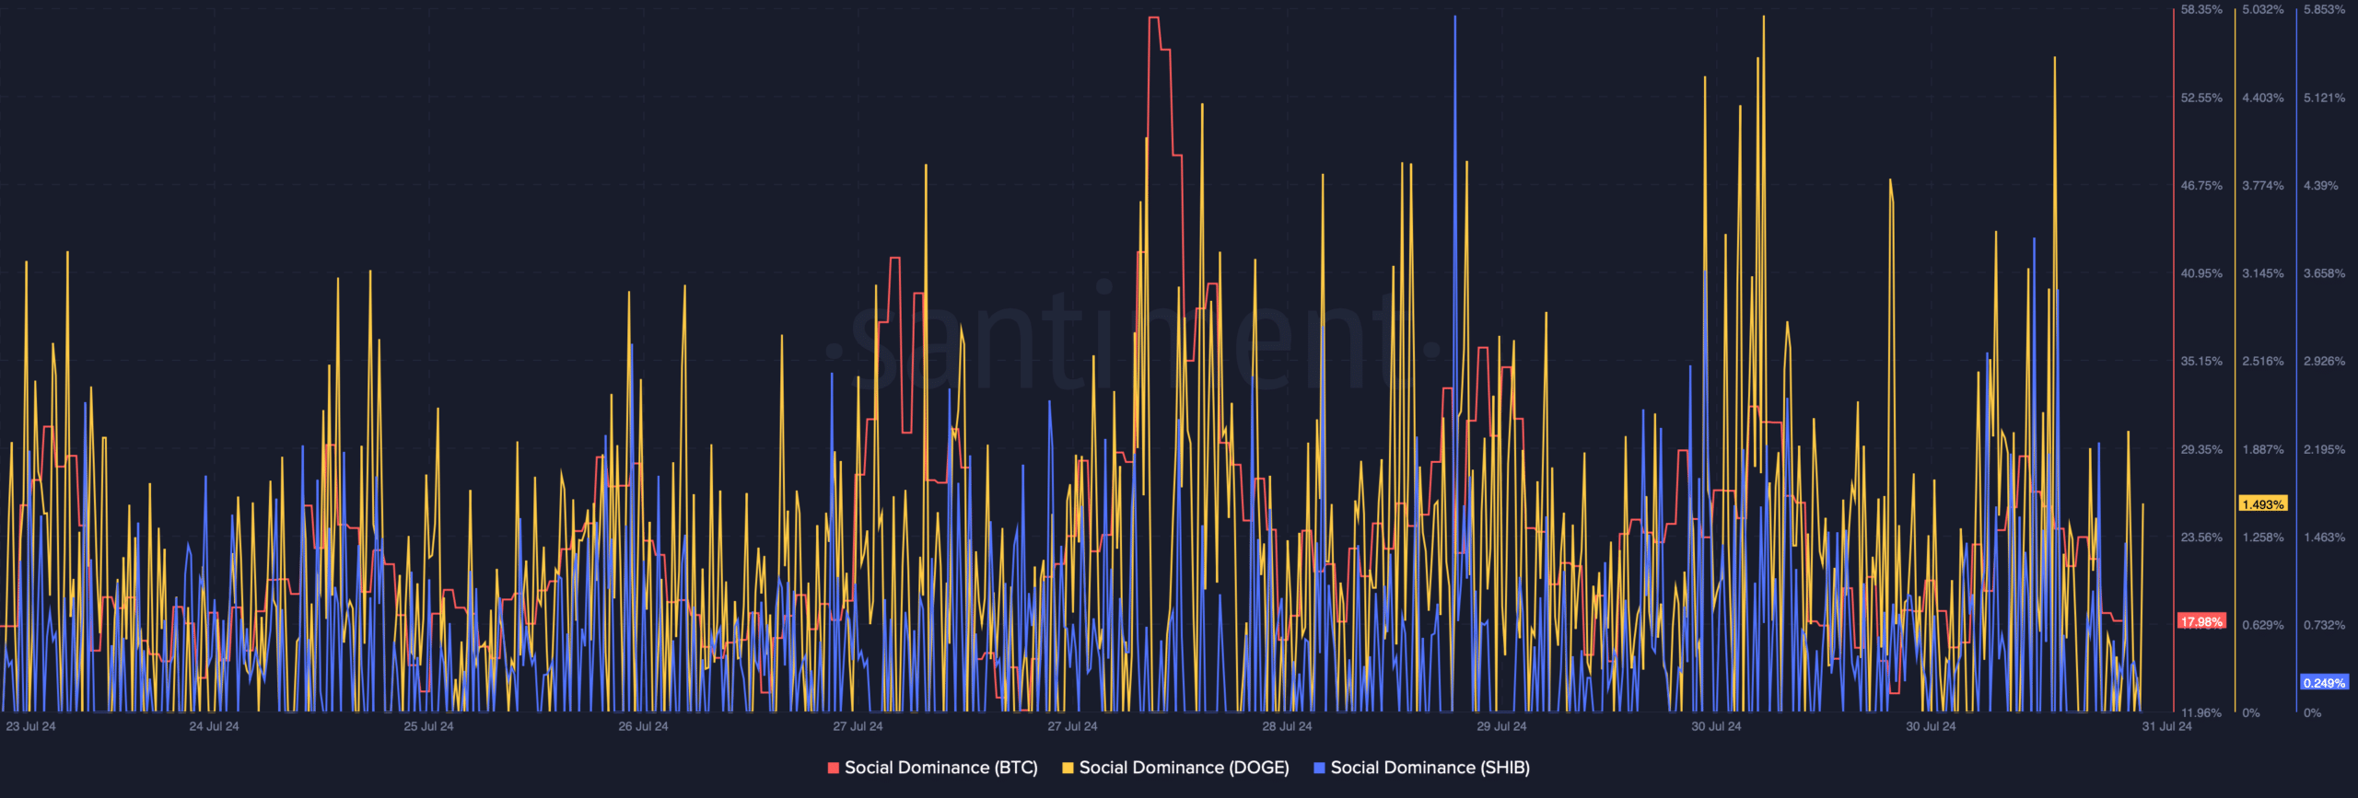
Task: Click the 5.853% SHIB axis maximum
Action: click(2325, 9)
